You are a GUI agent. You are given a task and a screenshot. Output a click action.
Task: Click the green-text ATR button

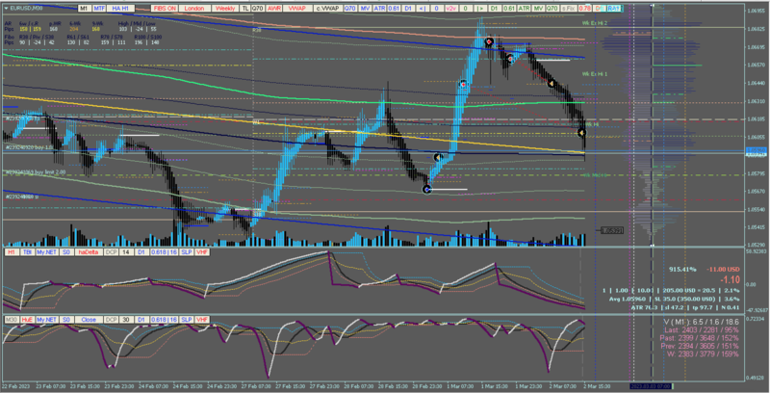524,9
